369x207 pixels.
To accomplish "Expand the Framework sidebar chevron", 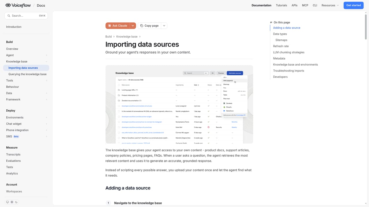I will [x=46, y=99].
